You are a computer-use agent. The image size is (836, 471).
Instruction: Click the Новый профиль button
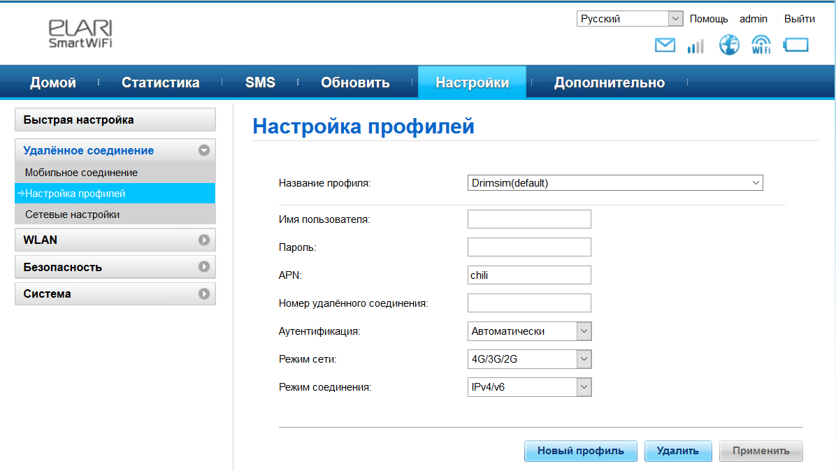pos(580,451)
